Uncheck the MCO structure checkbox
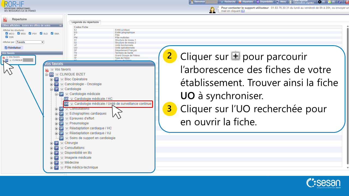The width and height of the screenshot is (349, 196). point(7,33)
